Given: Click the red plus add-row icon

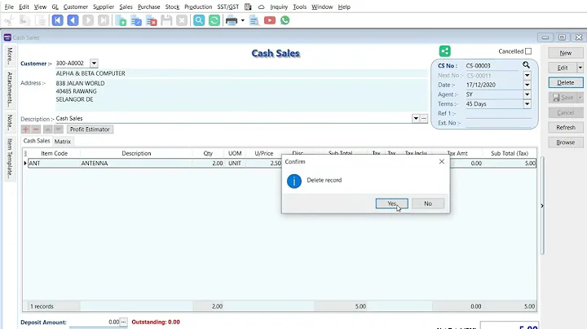Looking at the screenshot, I should tap(25, 129).
